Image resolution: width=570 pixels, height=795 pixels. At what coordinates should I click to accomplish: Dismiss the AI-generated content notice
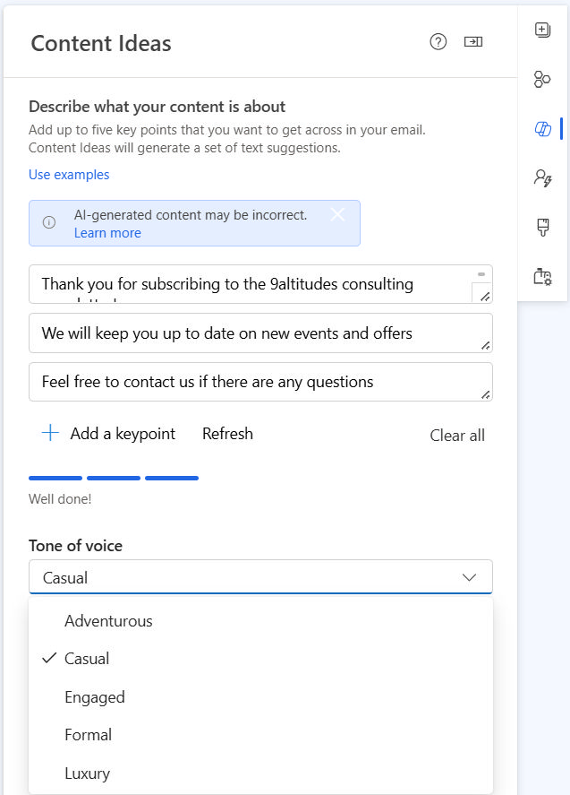(337, 214)
